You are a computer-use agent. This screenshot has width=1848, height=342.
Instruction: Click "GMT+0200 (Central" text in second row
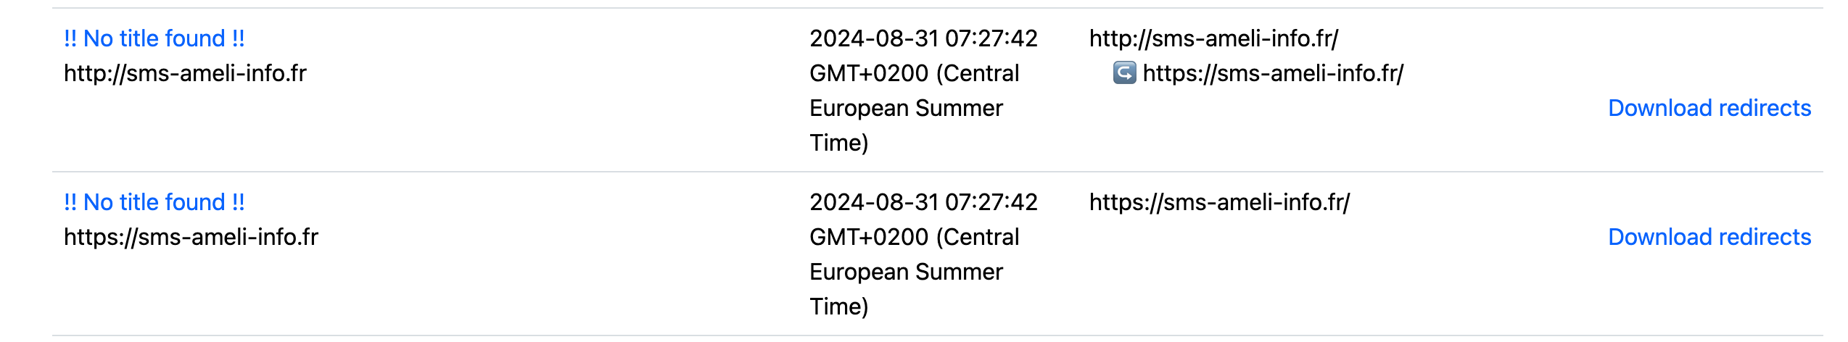click(914, 237)
